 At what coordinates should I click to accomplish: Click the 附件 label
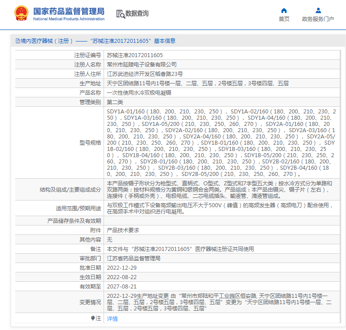pos(96,230)
